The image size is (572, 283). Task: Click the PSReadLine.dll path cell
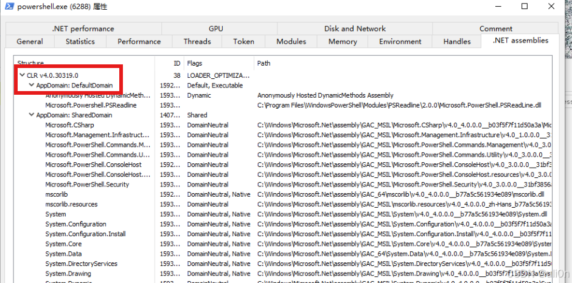click(x=399, y=105)
